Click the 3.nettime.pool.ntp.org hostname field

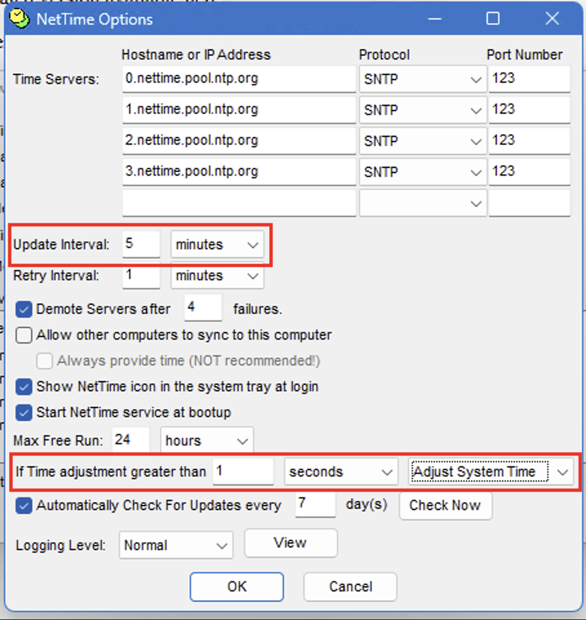239,172
